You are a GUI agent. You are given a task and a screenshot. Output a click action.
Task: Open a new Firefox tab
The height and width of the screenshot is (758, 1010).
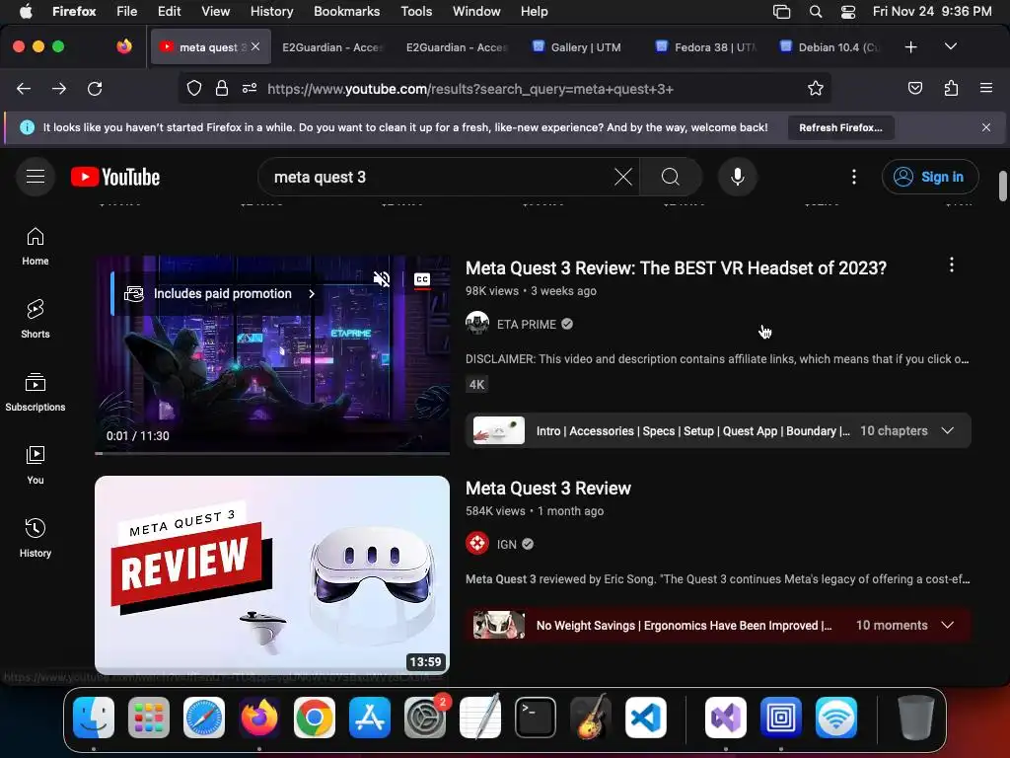910,47
